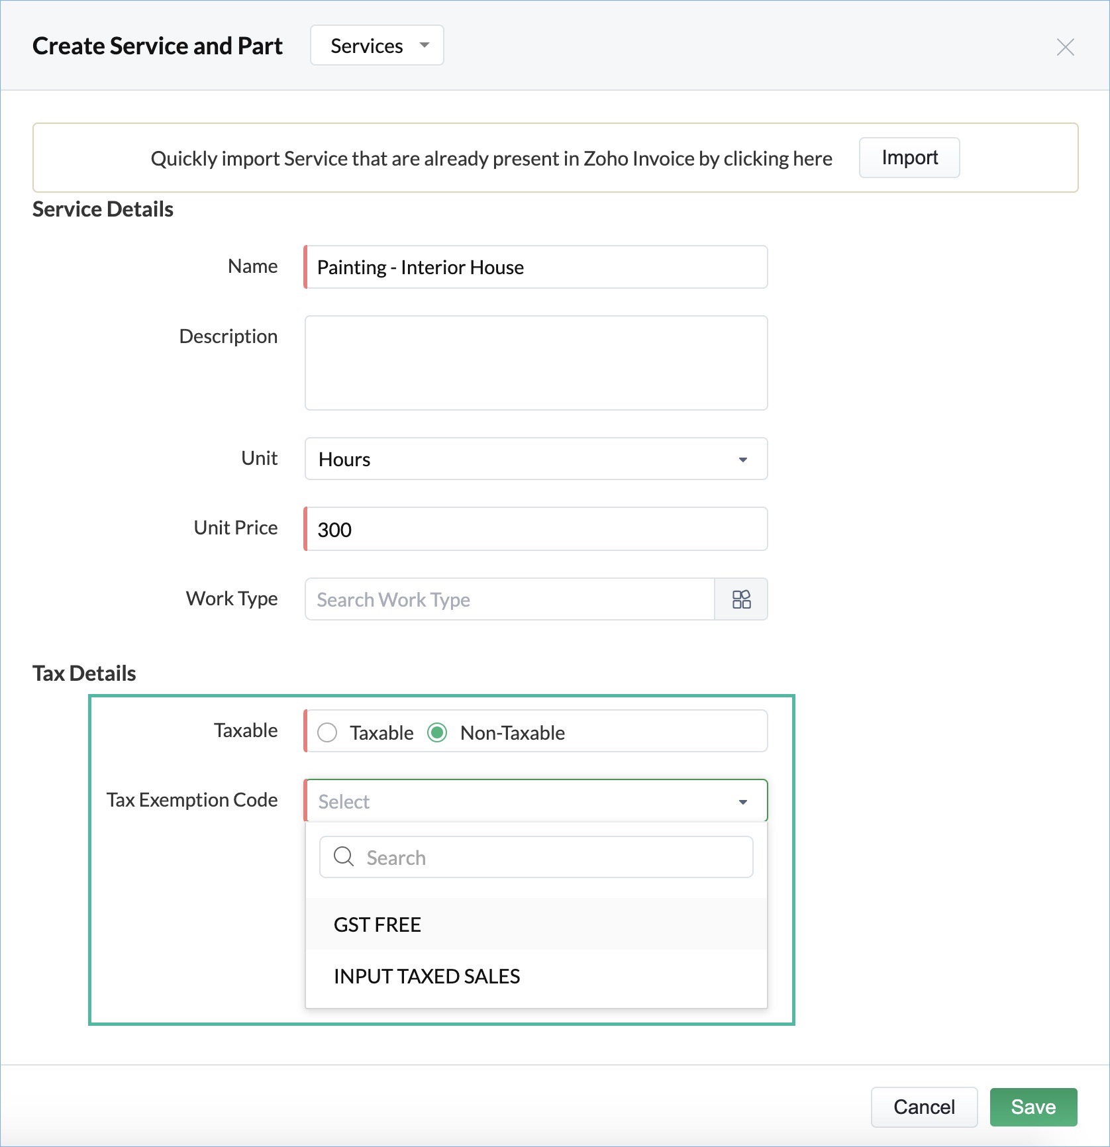Screen dimensions: 1110x1147
Task: Open the Services type dropdown
Action: click(377, 46)
